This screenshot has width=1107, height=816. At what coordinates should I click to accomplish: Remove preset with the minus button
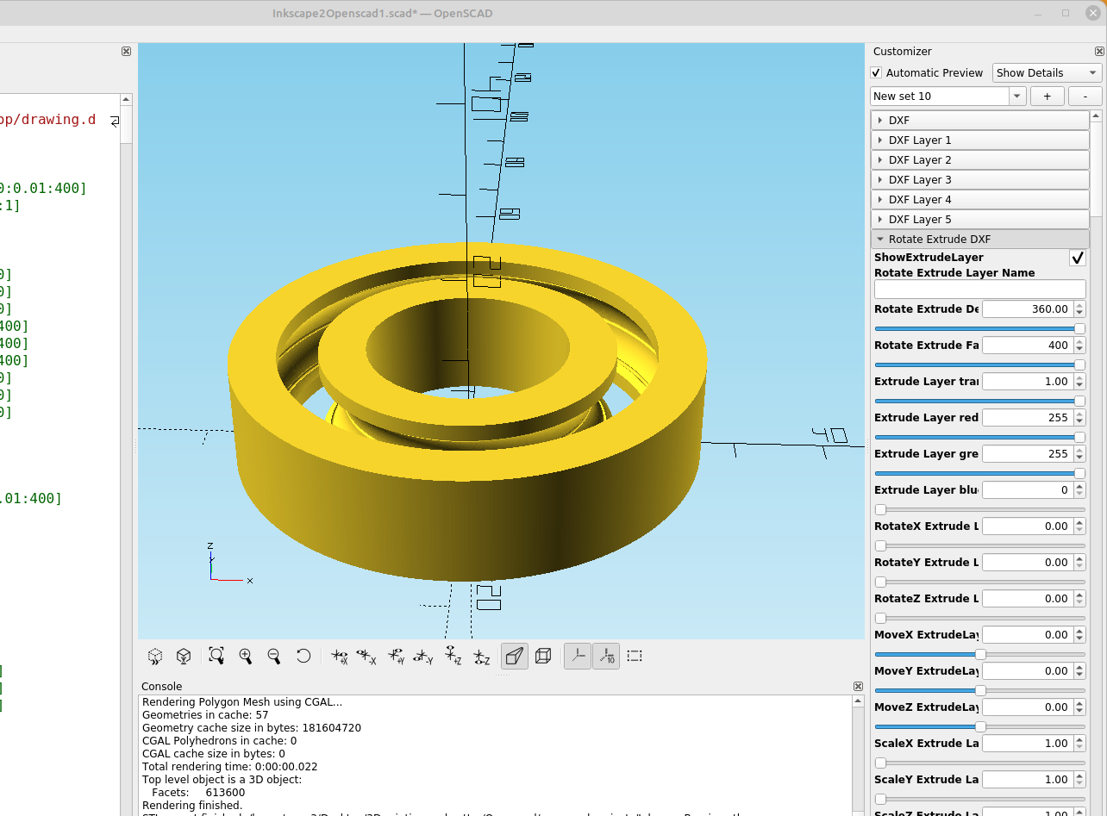point(1084,96)
